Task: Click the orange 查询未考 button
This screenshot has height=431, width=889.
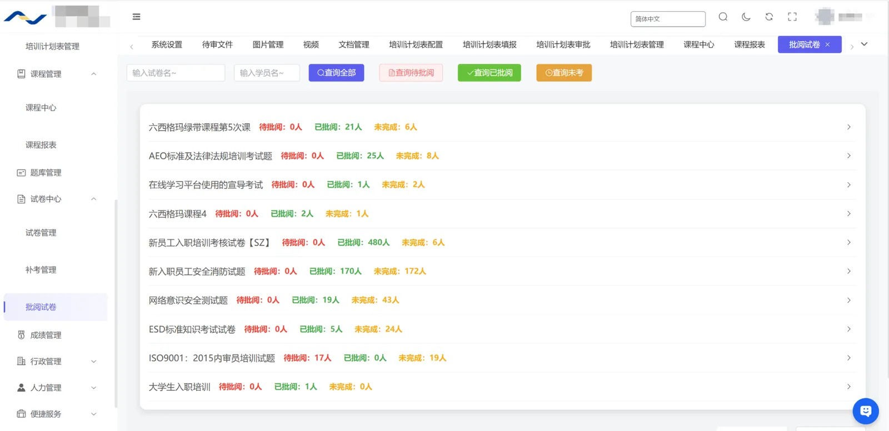Action: pyautogui.click(x=564, y=73)
